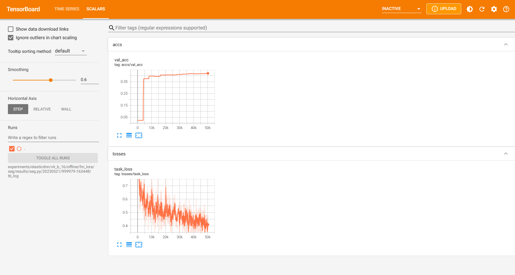
Task: Collapse the accs section
Action: [x=506, y=45]
